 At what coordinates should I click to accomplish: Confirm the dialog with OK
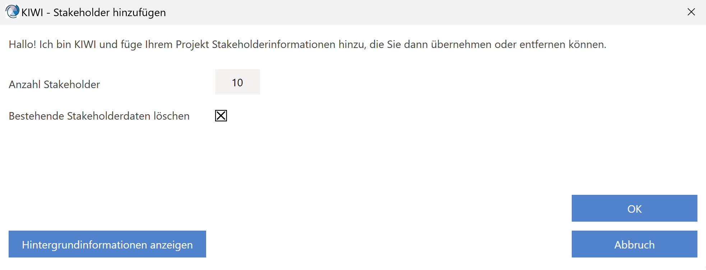[634, 208]
